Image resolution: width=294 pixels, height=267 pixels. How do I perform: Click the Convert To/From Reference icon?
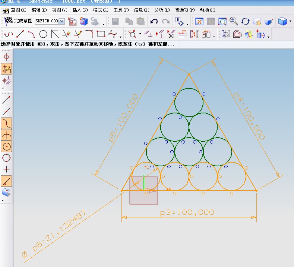[x=195, y=34]
